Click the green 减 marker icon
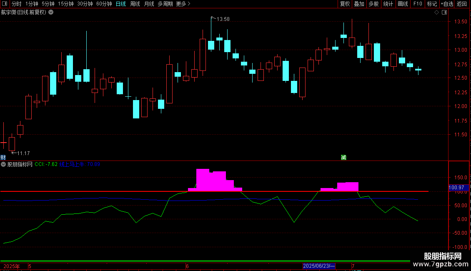The height and width of the screenshot is (271, 471). click(343, 158)
